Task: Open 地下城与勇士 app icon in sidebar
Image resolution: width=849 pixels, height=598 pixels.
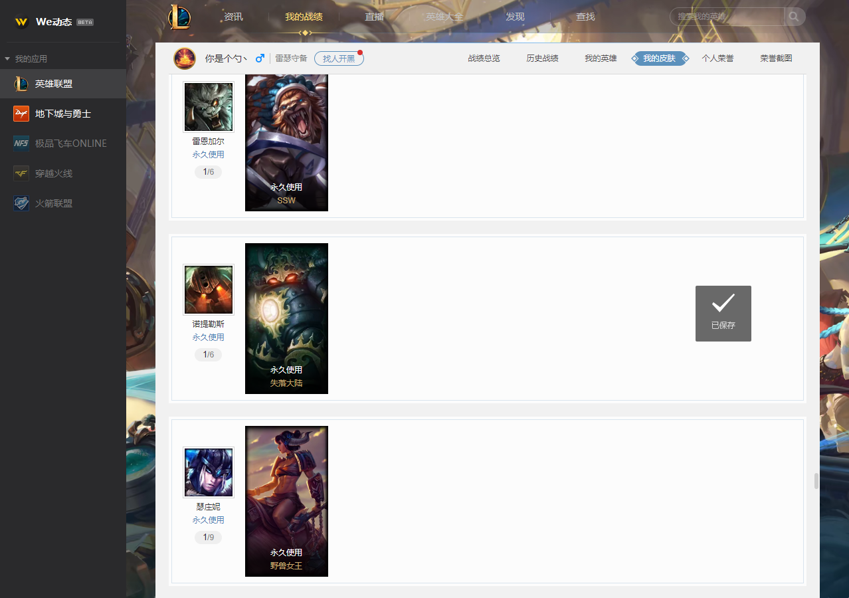Action: tap(21, 114)
